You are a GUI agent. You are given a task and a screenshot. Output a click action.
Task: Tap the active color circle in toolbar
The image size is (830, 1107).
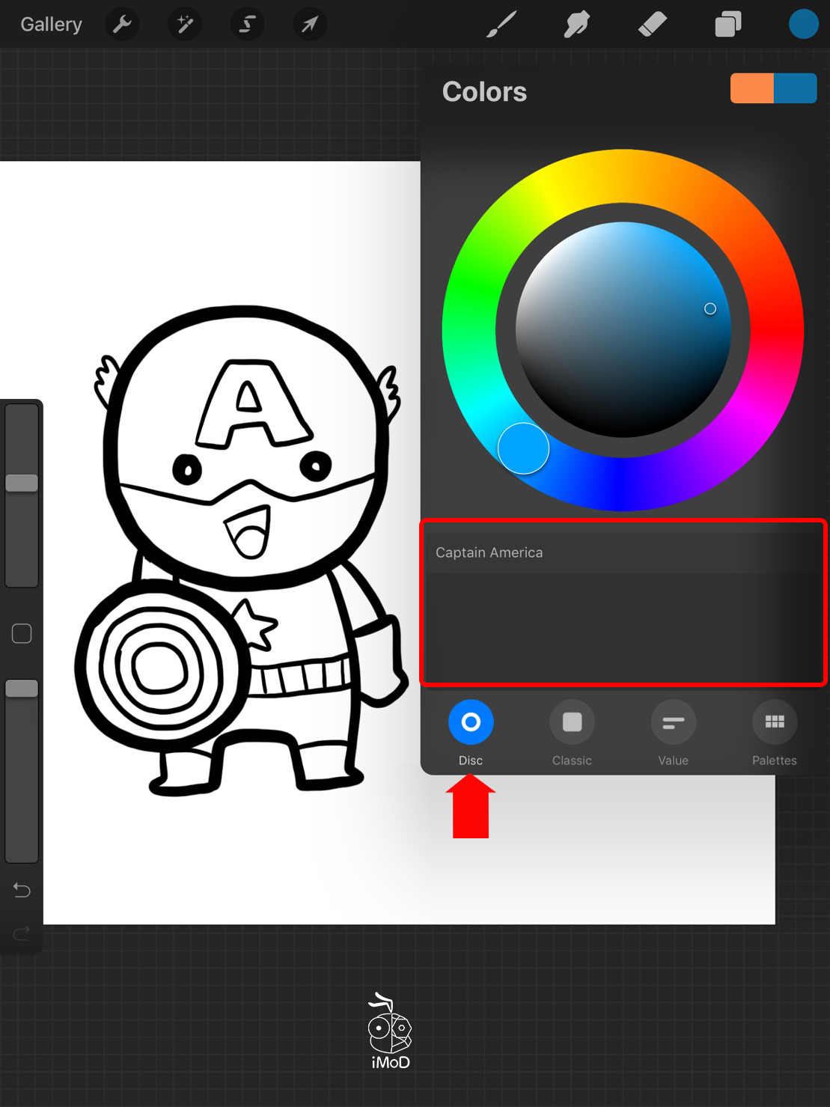803,24
